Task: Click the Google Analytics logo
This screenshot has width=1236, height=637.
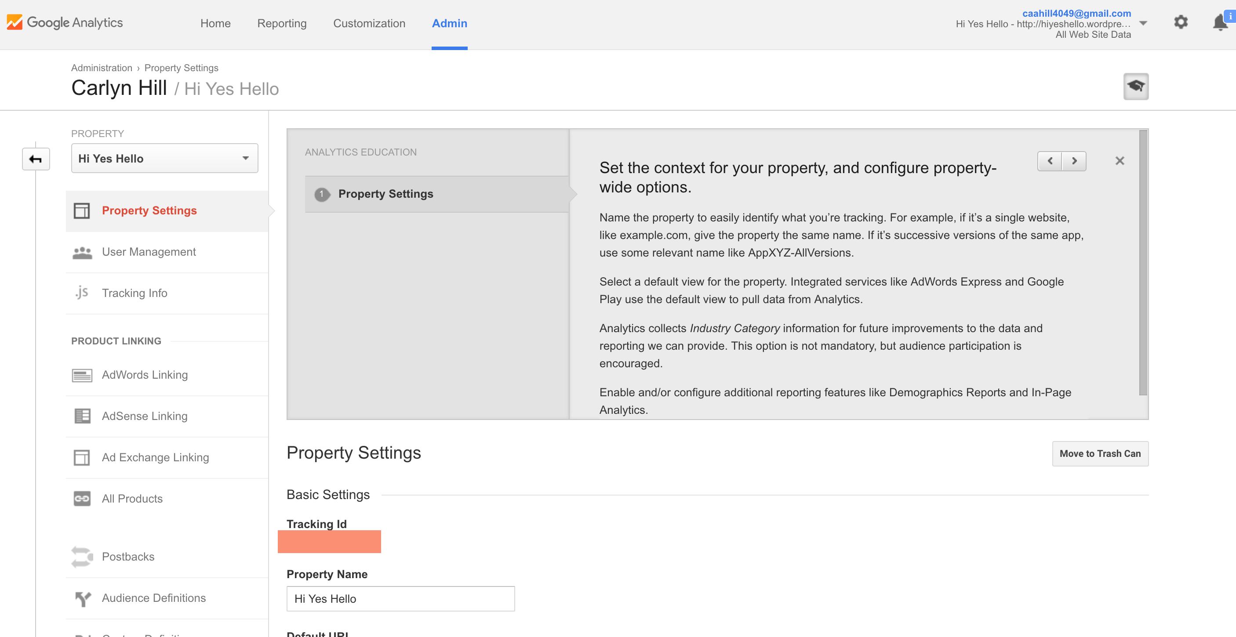Action: [64, 22]
